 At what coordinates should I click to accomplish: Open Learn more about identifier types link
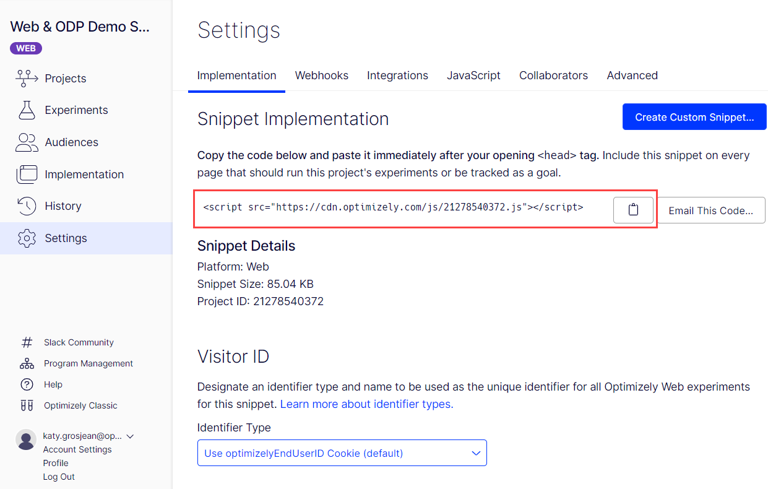tap(366, 404)
